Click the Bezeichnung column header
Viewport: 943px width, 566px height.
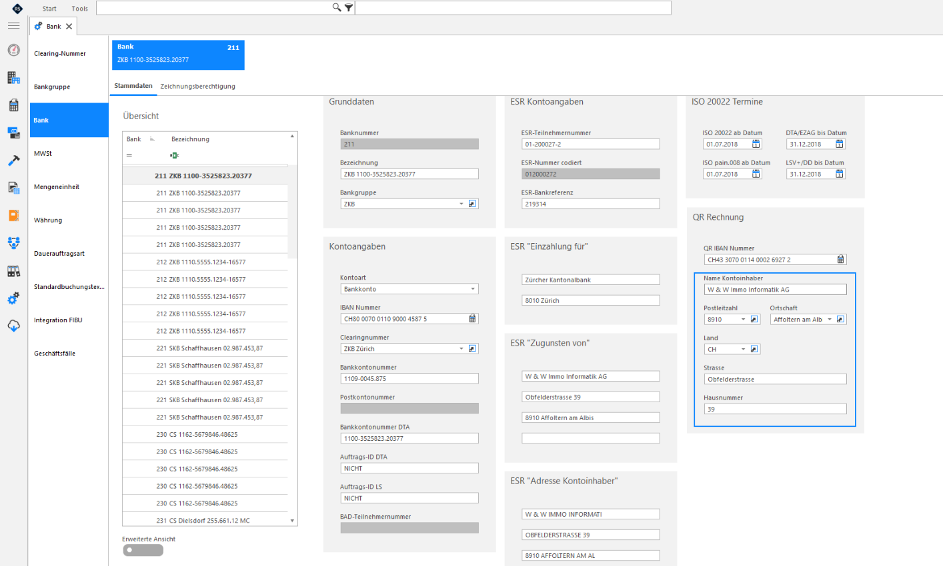click(x=190, y=139)
